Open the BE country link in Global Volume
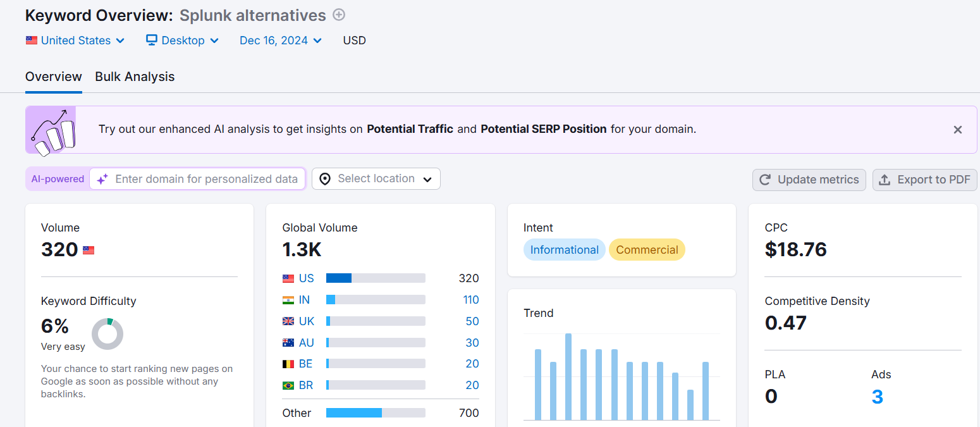Image resolution: width=980 pixels, height=427 pixels. 306,364
